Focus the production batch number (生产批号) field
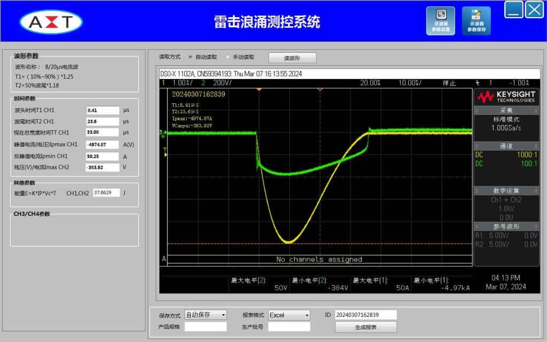547x342 pixels. [289, 327]
